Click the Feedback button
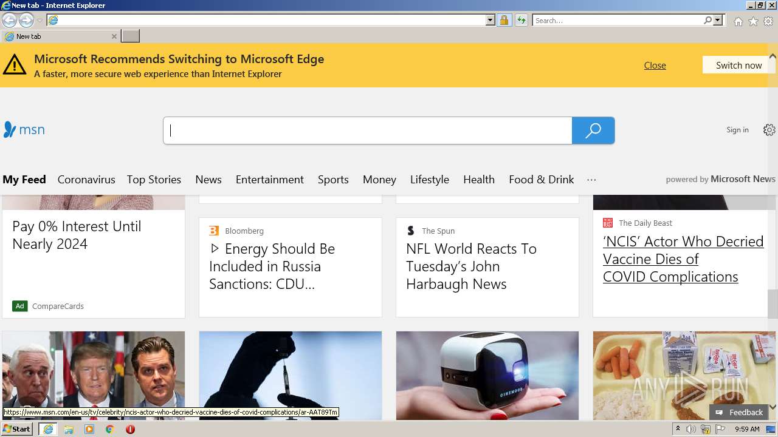Screen dimensions: 778x437 tap(738, 412)
